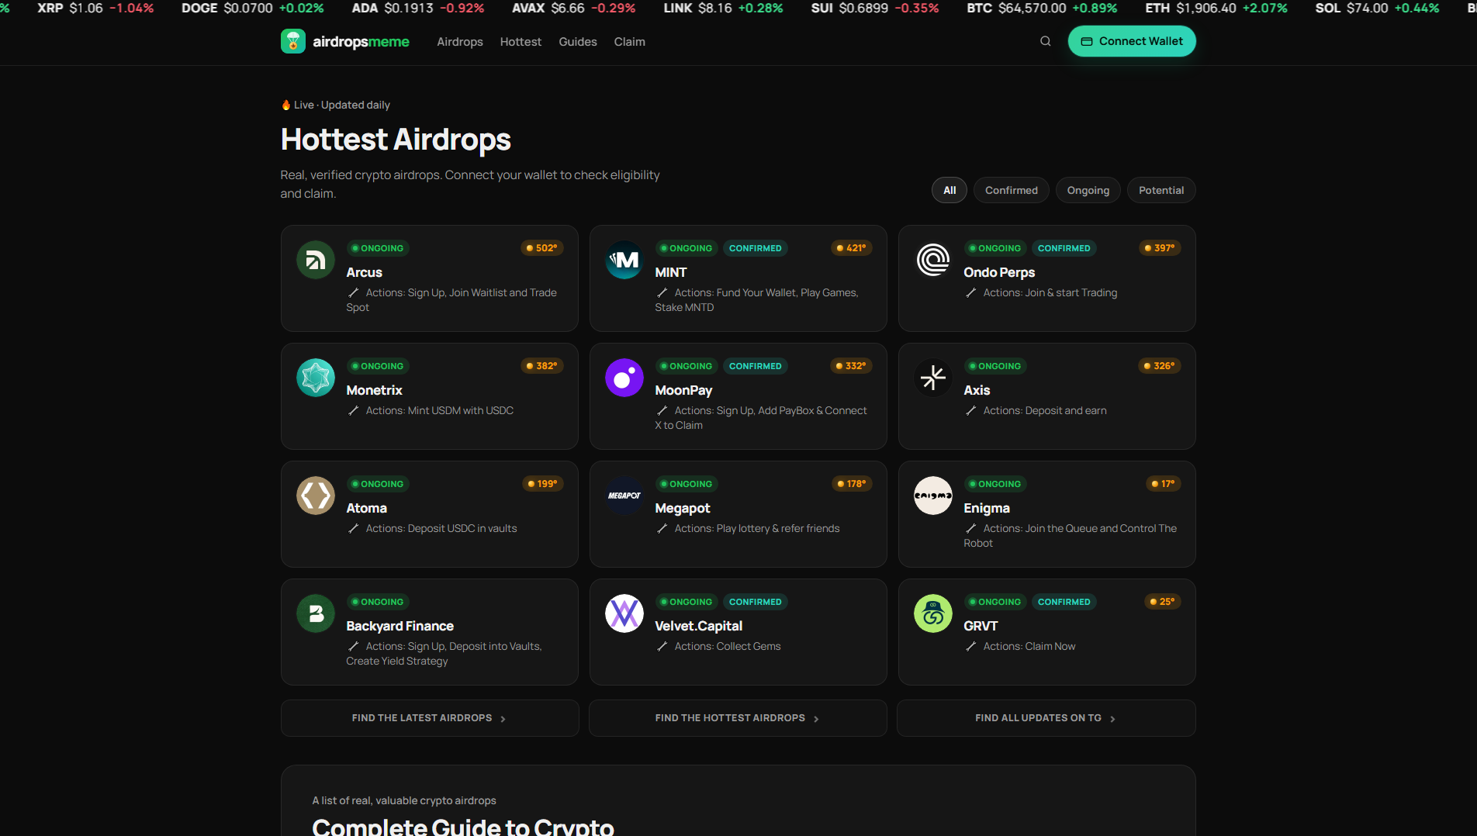This screenshot has width=1477, height=836.
Task: Click the 382° heat badge on Monetrix
Action: [541, 366]
